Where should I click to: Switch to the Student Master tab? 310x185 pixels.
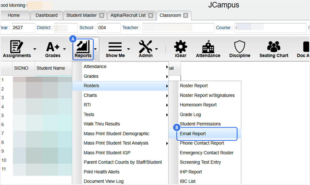point(81,15)
